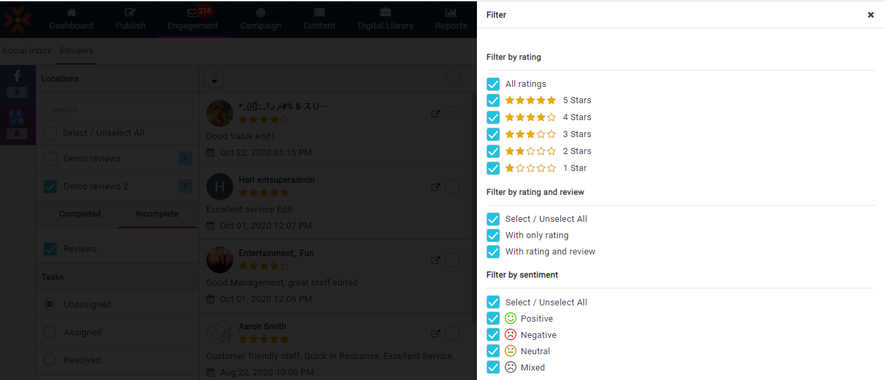The image size is (884, 380).
Task: Select the Aaron Smith review checkbox
Action: tap(453, 333)
